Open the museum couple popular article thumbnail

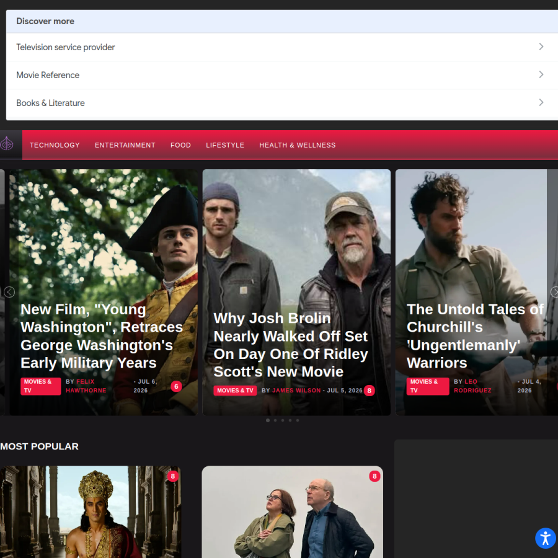[x=292, y=511]
